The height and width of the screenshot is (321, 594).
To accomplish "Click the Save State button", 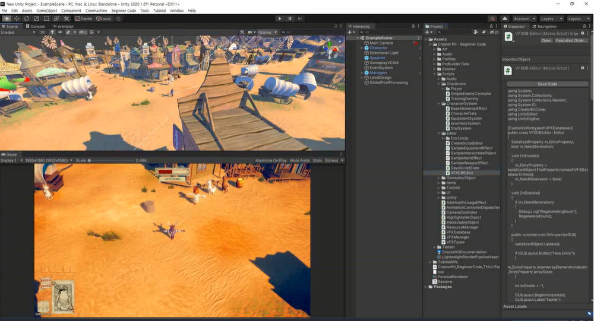I will [x=547, y=84].
